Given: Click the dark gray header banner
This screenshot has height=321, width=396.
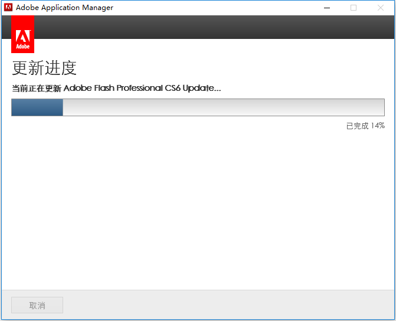Looking at the screenshot, I should coord(212,27).
